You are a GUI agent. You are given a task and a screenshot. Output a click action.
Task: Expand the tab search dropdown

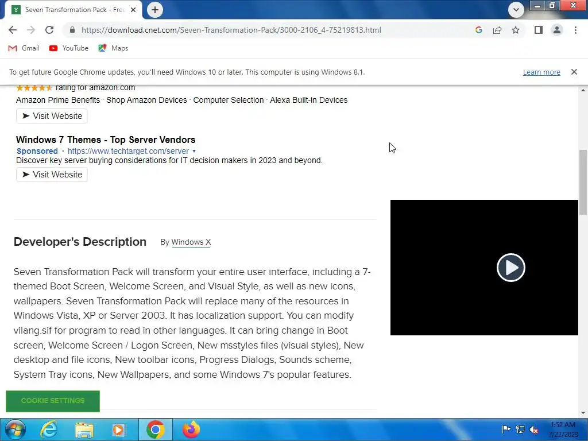tap(516, 10)
